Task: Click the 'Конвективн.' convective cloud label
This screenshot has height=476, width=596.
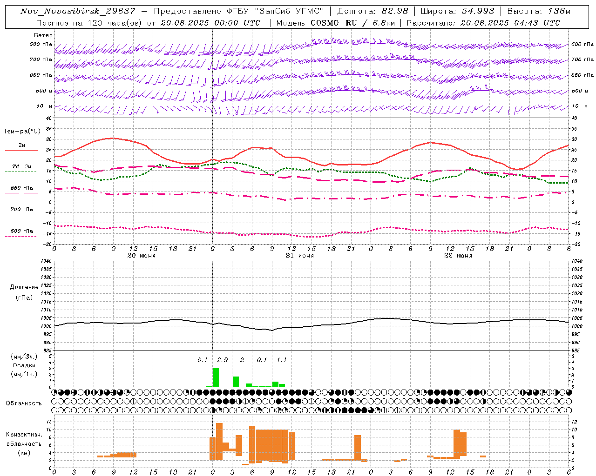Action: point(24,435)
